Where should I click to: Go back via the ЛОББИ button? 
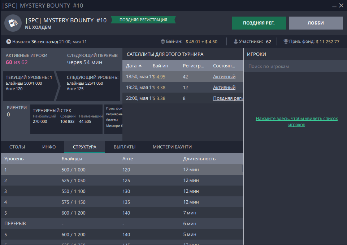[316, 23]
